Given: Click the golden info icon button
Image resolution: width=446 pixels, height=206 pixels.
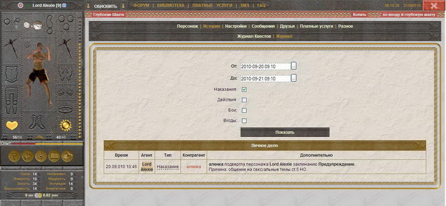Looking at the screenshot, I should (x=14, y=155).
